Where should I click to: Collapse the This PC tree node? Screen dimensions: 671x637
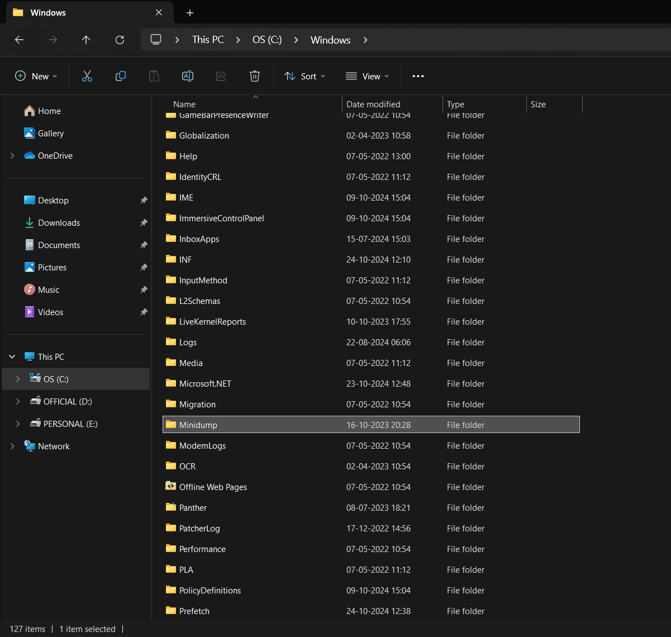12,357
